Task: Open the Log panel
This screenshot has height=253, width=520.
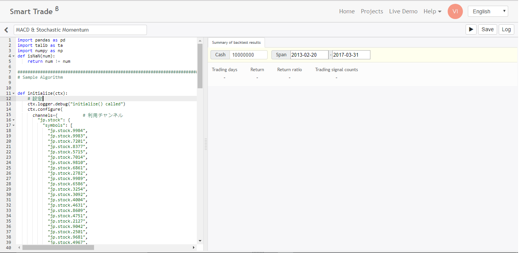Action: click(506, 29)
